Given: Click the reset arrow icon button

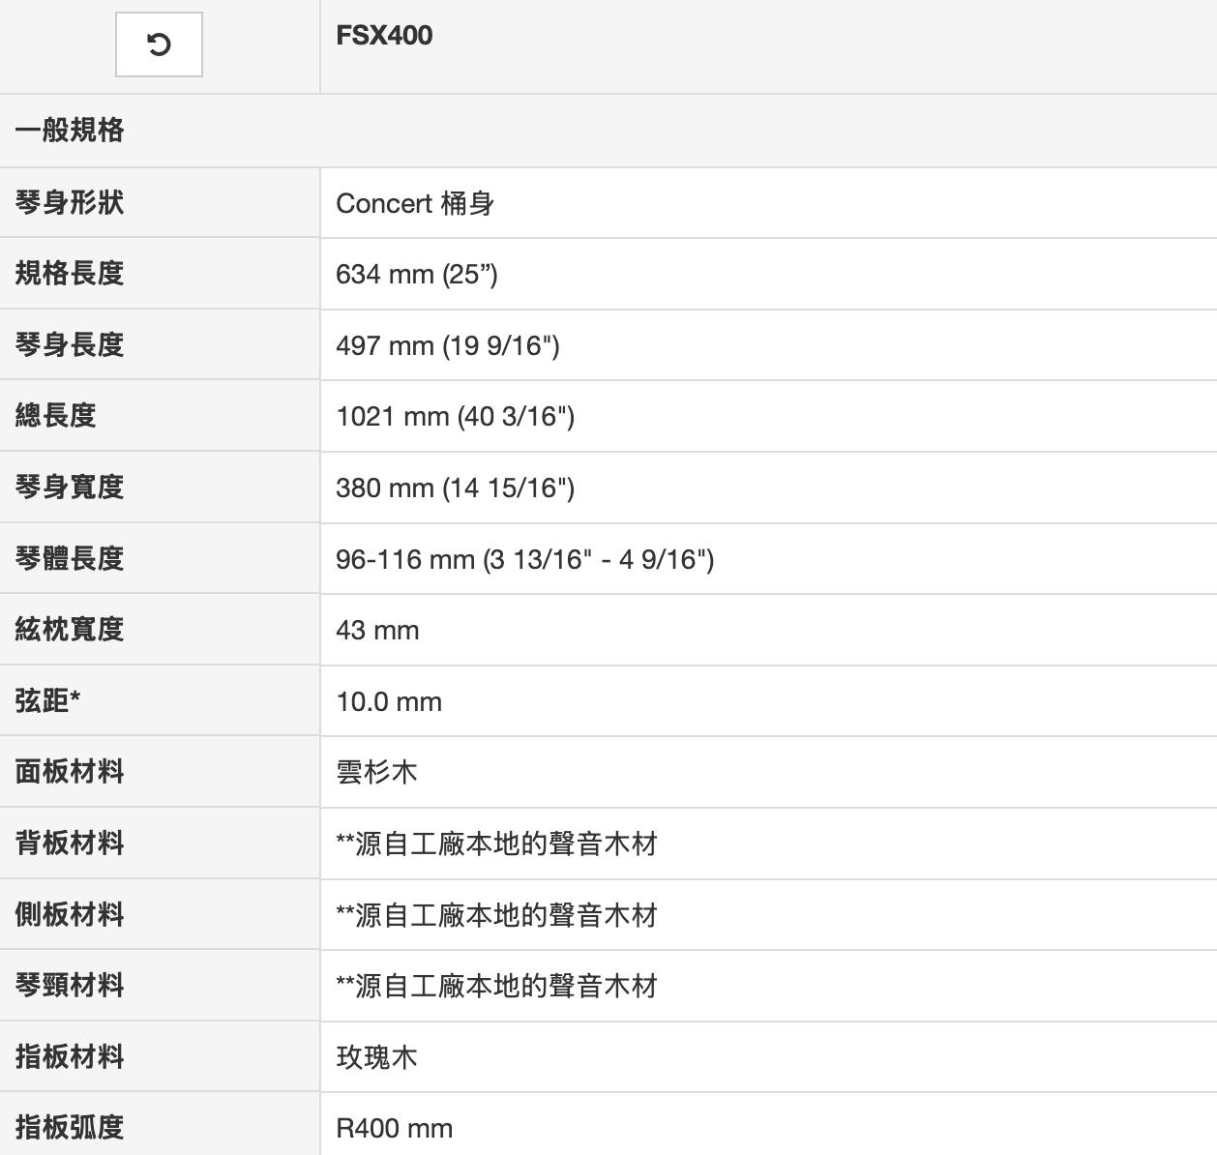Looking at the screenshot, I should (x=159, y=44).
